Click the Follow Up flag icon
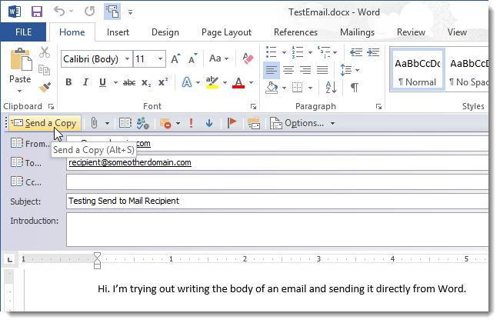This screenshot has height=323, width=500. (232, 123)
